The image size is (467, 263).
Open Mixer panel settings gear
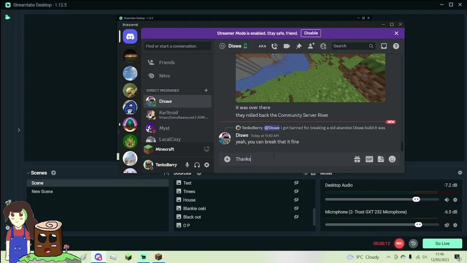click(x=460, y=173)
